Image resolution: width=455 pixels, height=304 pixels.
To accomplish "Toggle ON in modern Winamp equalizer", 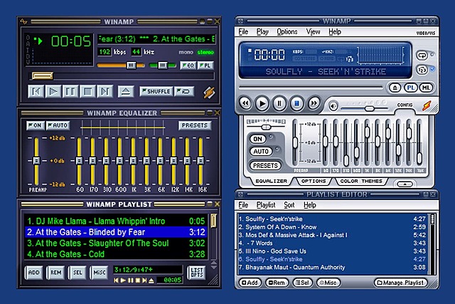I will 257,139.
